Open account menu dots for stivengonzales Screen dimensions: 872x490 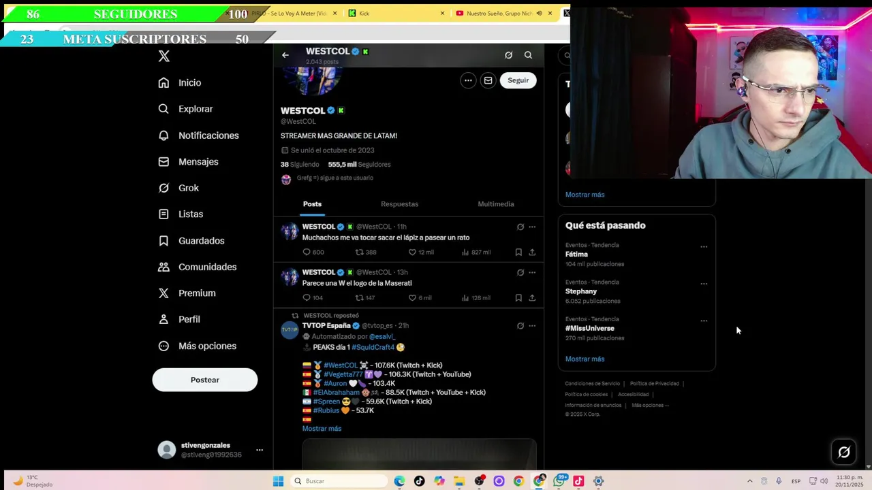coord(260,450)
